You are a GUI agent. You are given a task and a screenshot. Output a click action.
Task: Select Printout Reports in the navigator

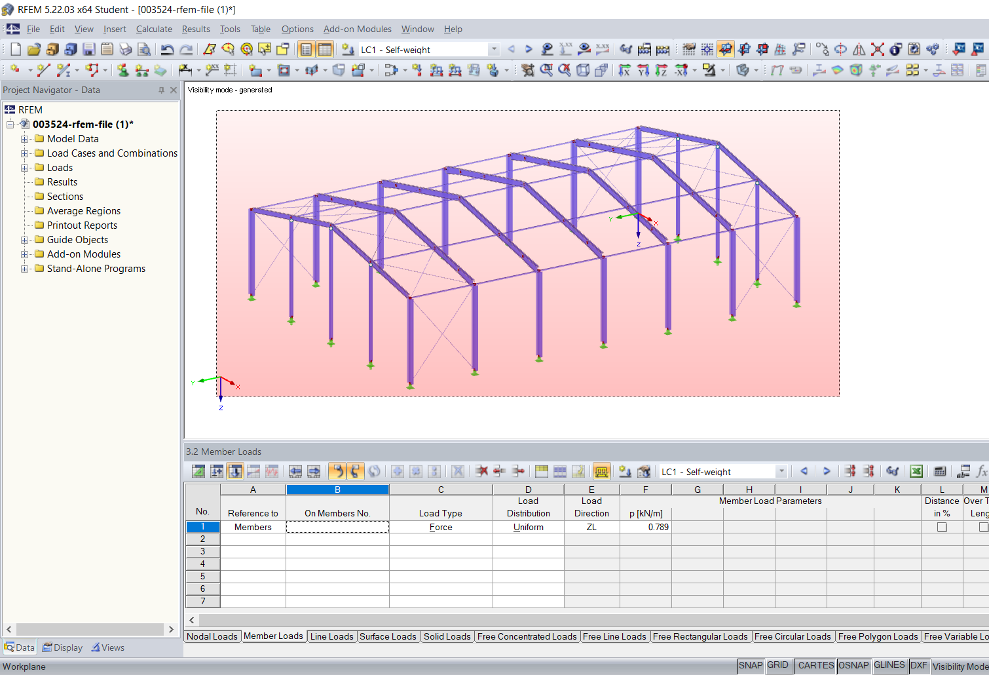82,225
